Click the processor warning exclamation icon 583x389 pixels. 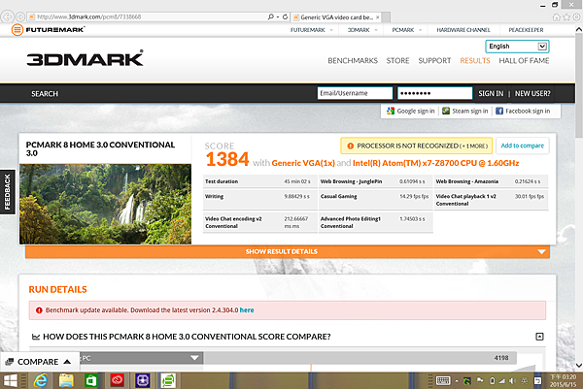[350, 146]
